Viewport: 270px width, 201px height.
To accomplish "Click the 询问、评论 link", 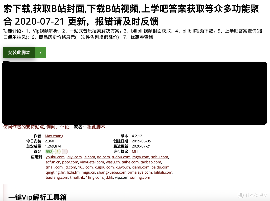I will [x=58, y=127].
